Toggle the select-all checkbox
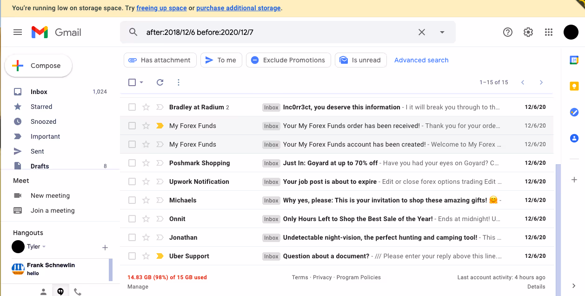Image resolution: width=585 pixels, height=296 pixels. pos(132,82)
